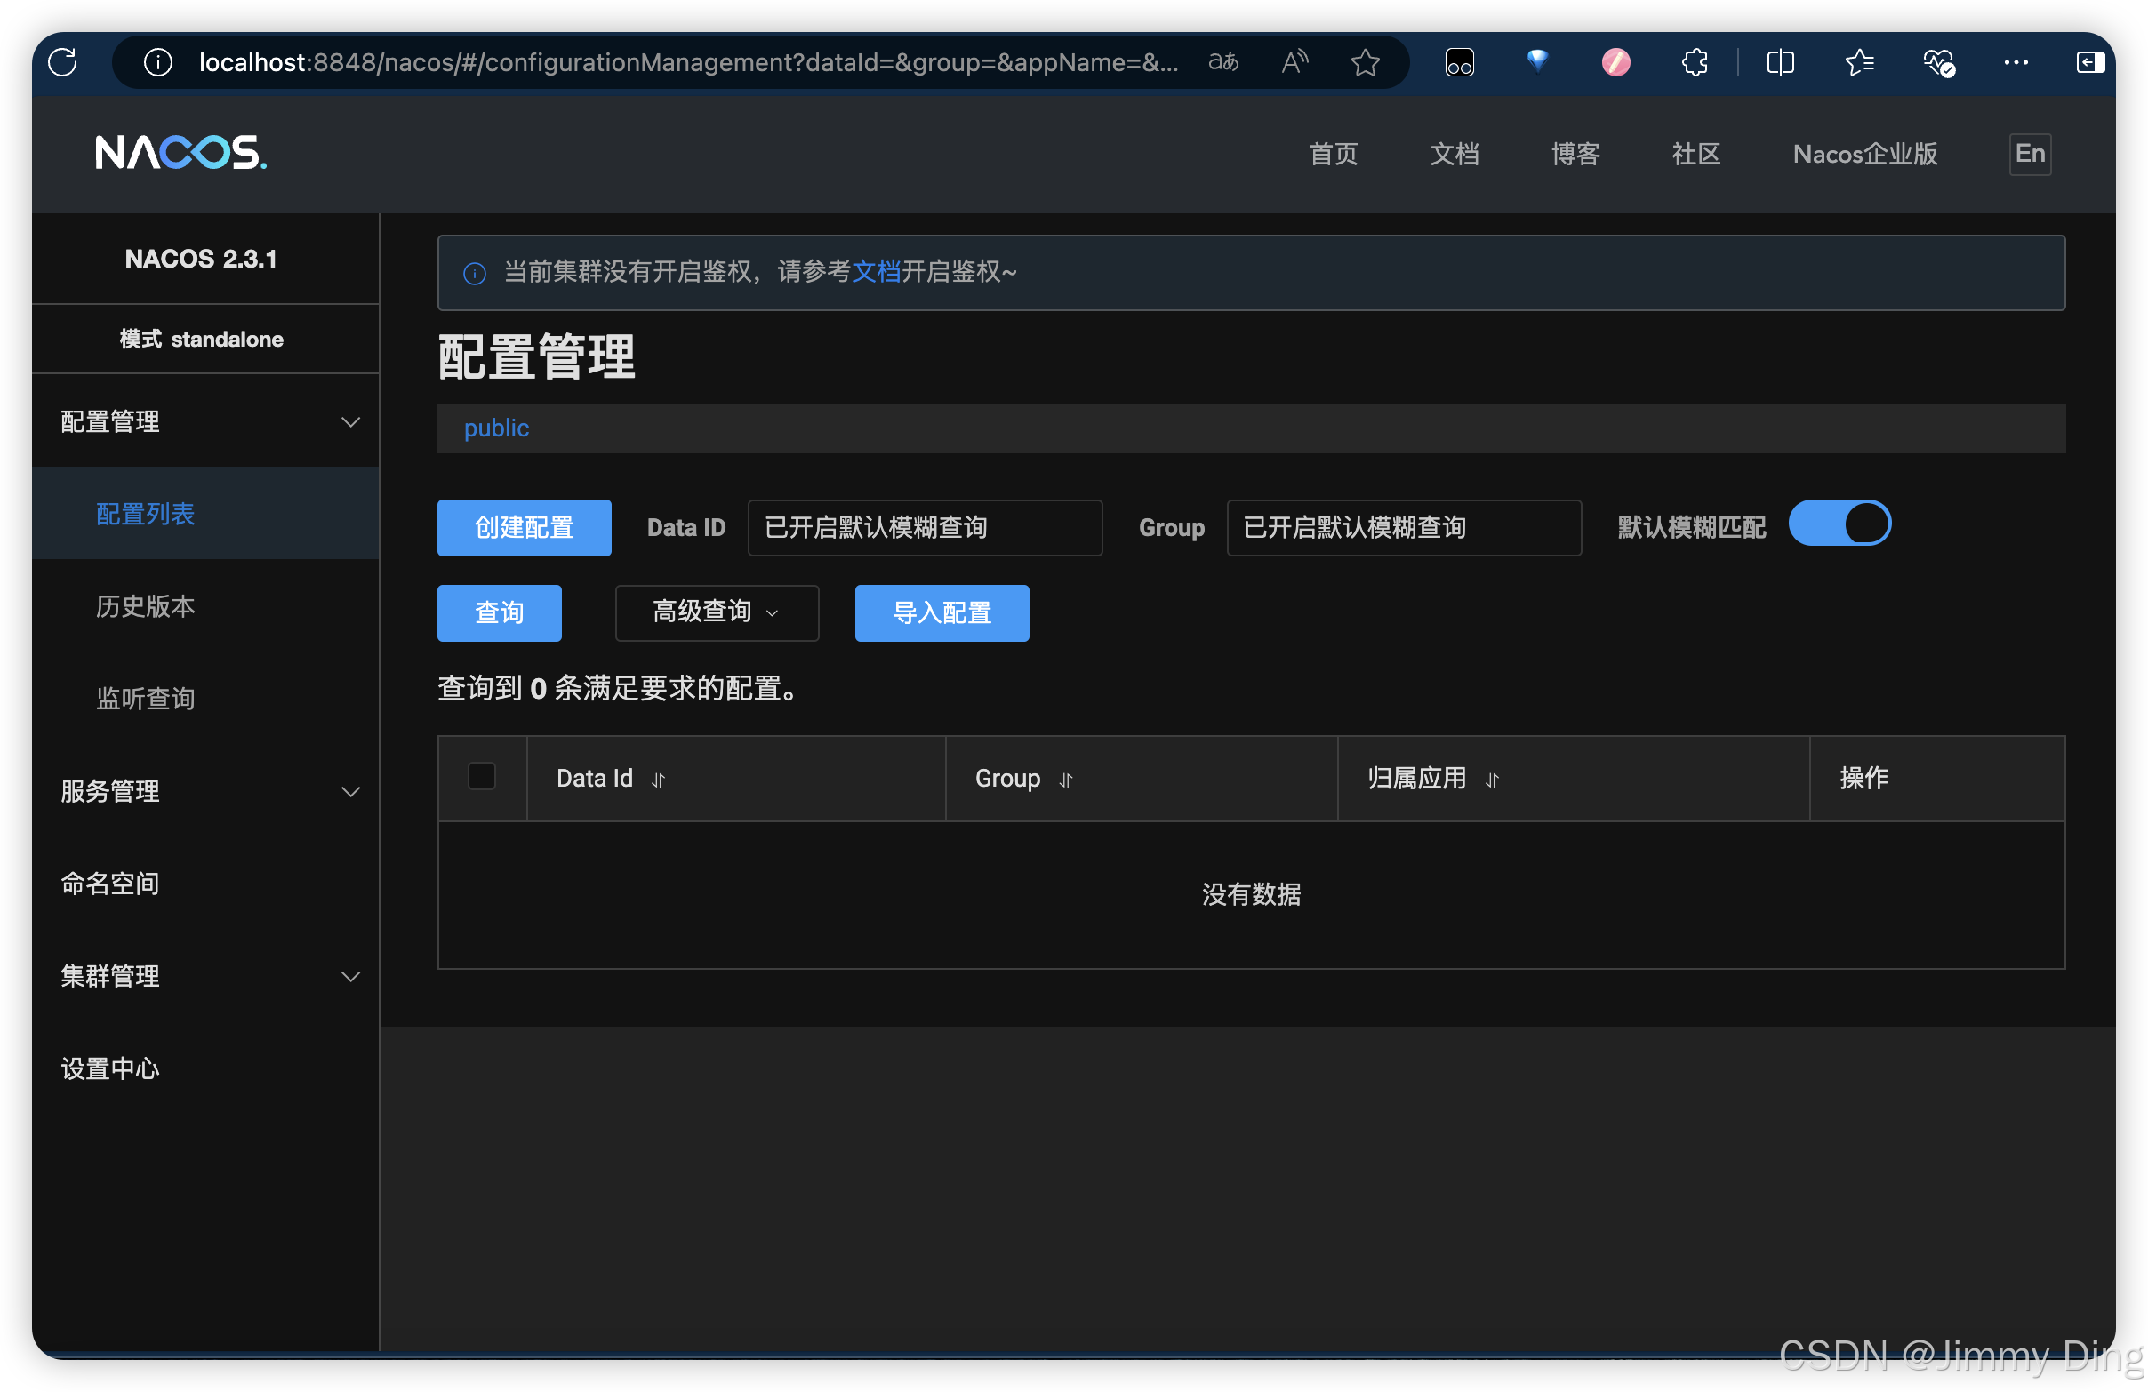This screenshot has width=2148, height=1392.
Task: Toggle split screen view icon
Action: [1781, 62]
